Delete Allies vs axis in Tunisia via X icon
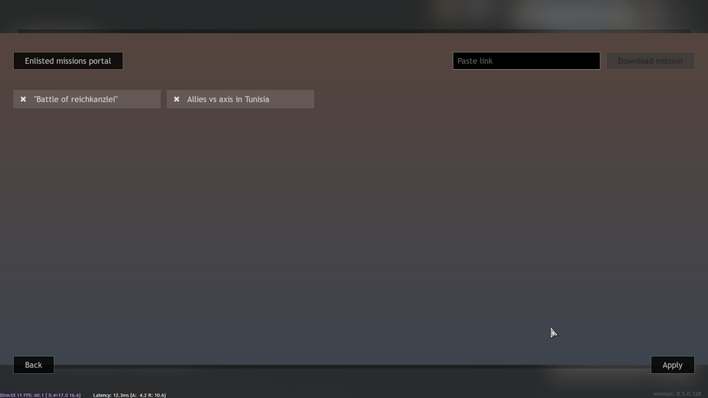The width and height of the screenshot is (708, 398). (176, 99)
